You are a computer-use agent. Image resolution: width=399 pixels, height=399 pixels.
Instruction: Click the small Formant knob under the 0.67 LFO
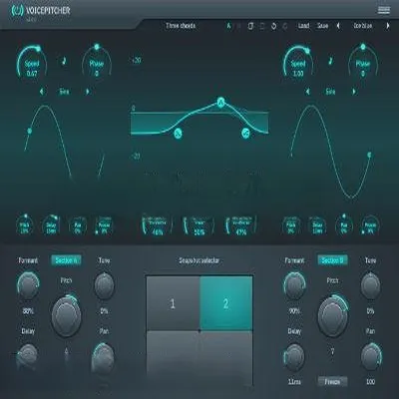click(104, 226)
